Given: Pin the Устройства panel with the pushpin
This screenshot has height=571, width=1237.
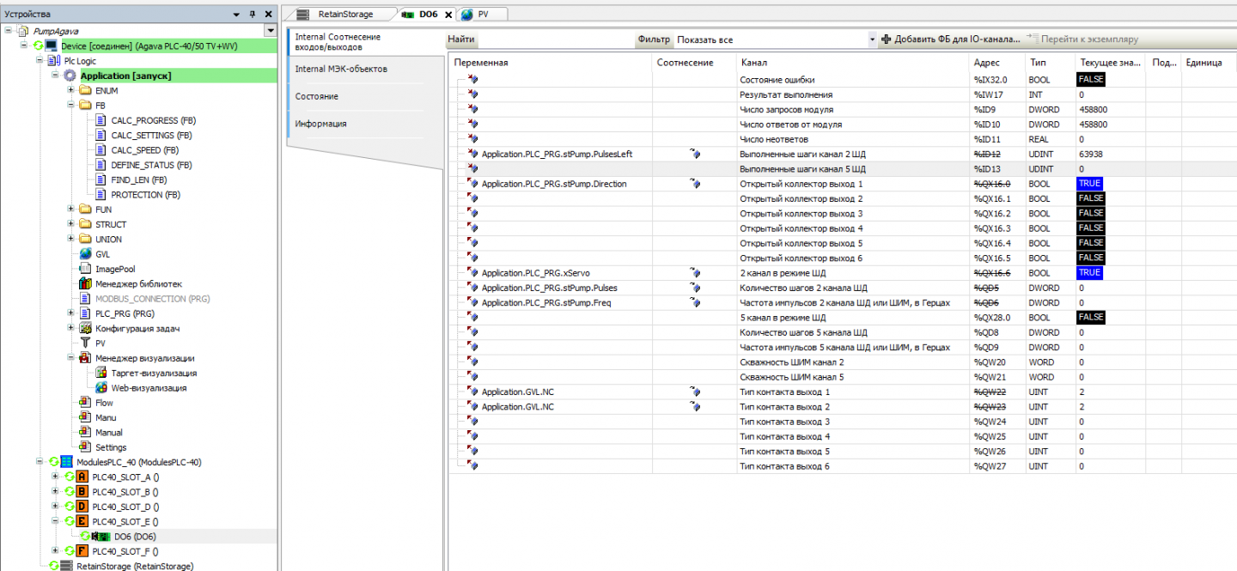Looking at the screenshot, I should point(252,15).
